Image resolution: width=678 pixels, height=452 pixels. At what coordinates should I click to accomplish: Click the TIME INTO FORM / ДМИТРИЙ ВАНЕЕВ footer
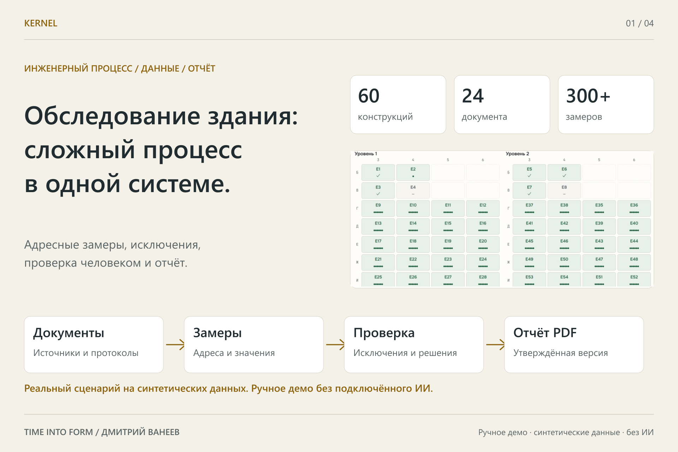tap(102, 432)
